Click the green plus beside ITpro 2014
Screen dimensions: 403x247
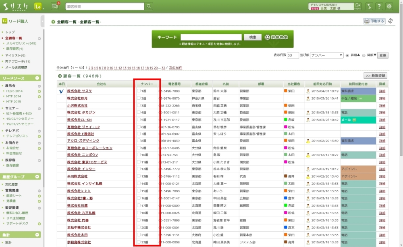(39, 91)
